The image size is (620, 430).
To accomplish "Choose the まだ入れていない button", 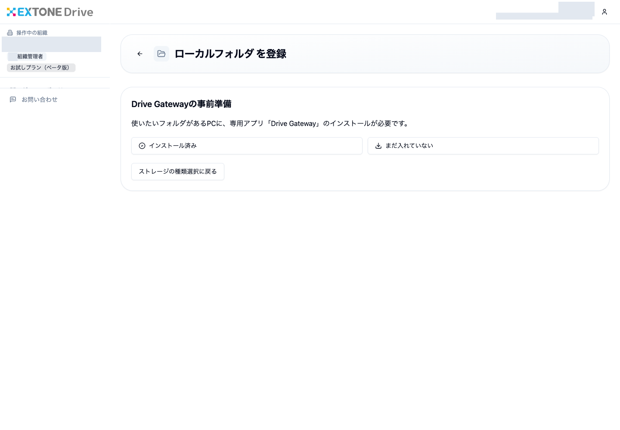I will click(483, 146).
